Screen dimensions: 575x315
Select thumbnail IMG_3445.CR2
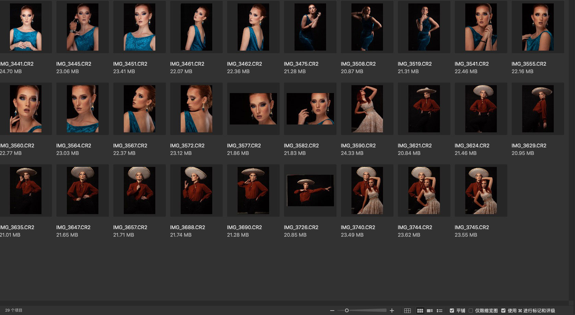pyautogui.click(x=82, y=27)
